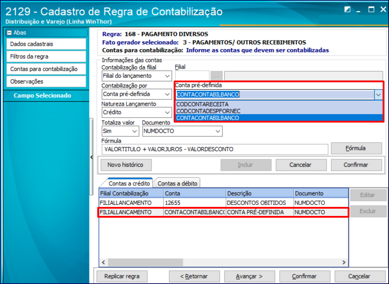389x284 pixels.
Task: Select CODCONTARECEITA from the list
Action: (279, 104)
